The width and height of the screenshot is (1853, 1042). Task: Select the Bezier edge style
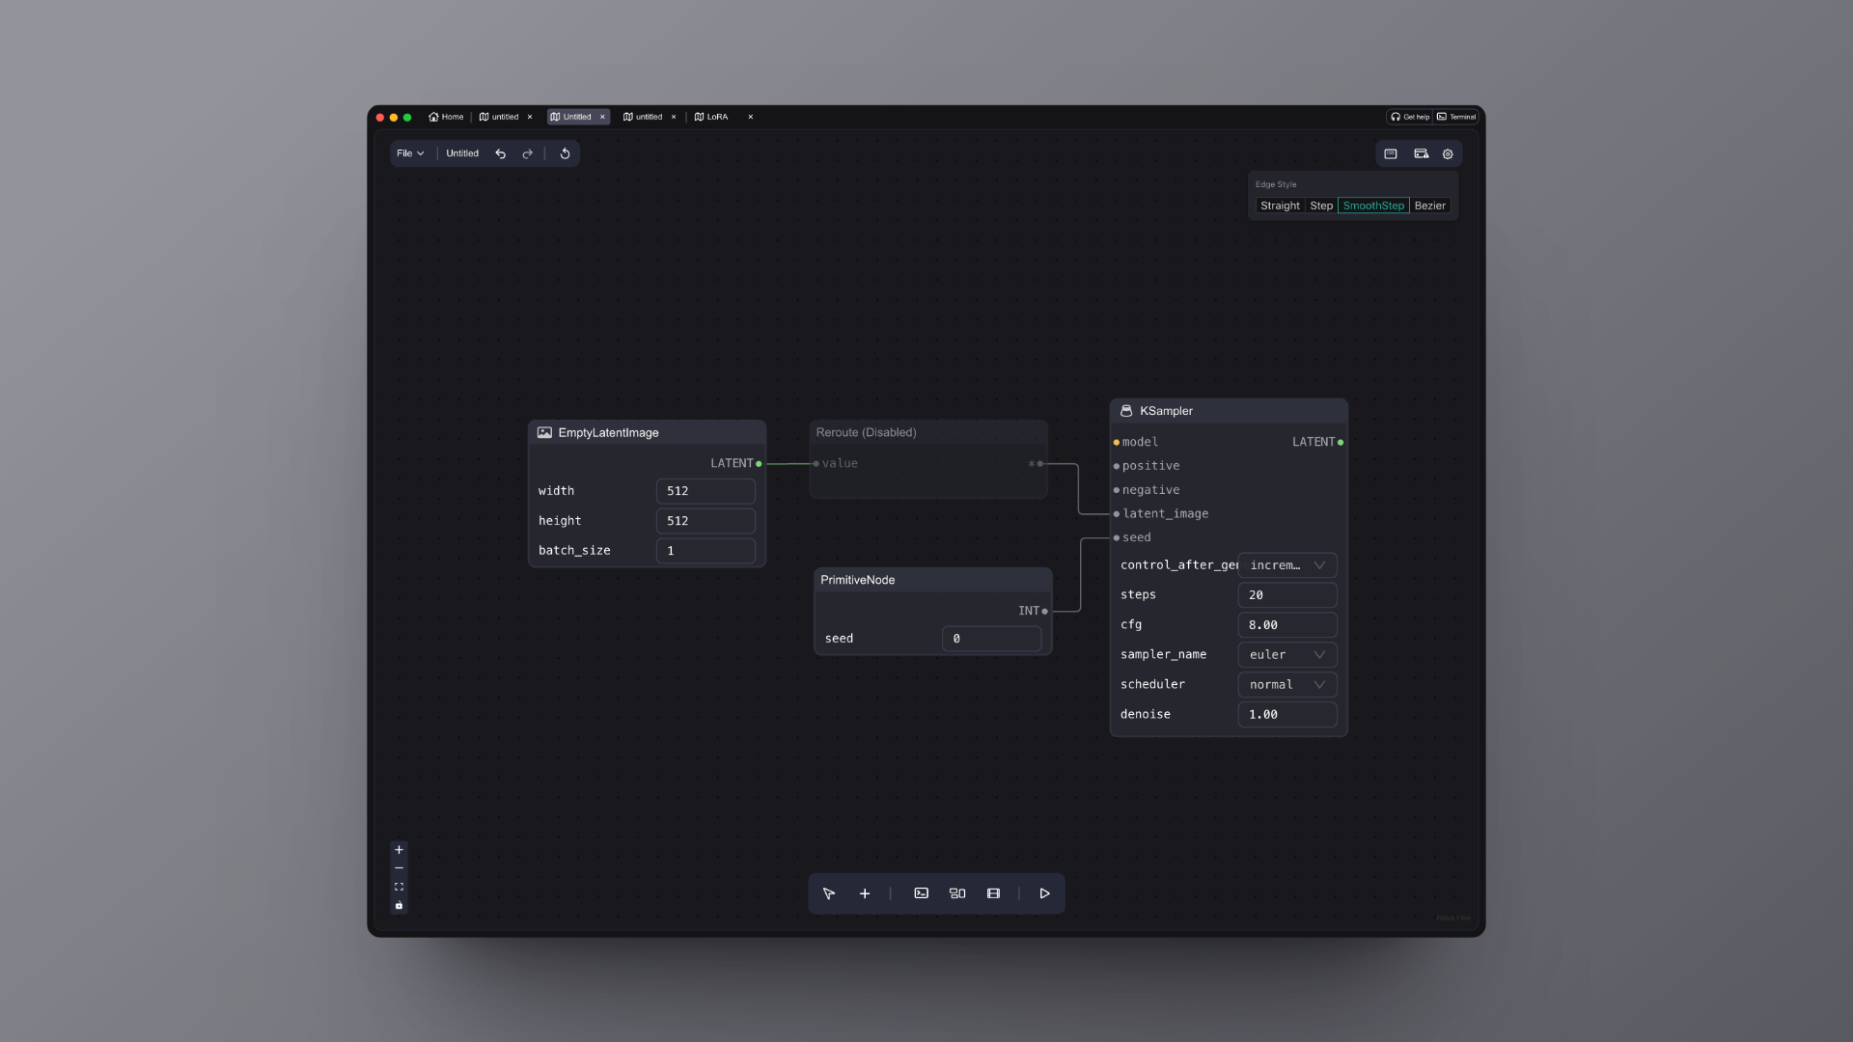pos(1429,206)
